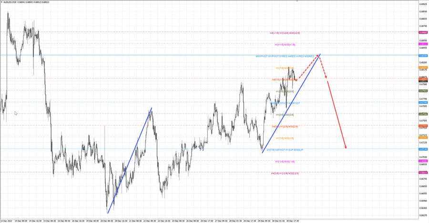
Task: Click the 0.68930 price axis label
Action: click(x=423, y=12)
